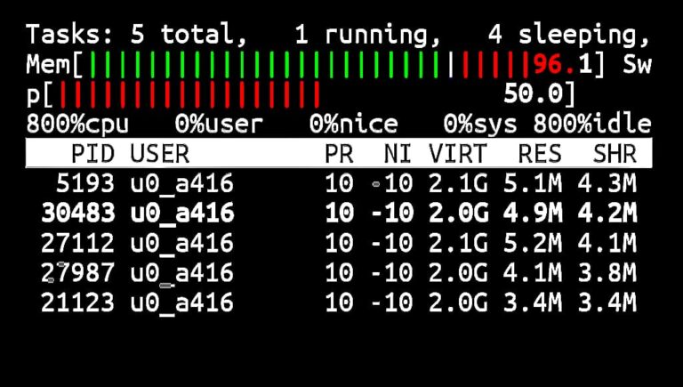The width and height of the screenshot is (683, 387).
Task: Select process PID 30483
Action: point(339,214)
